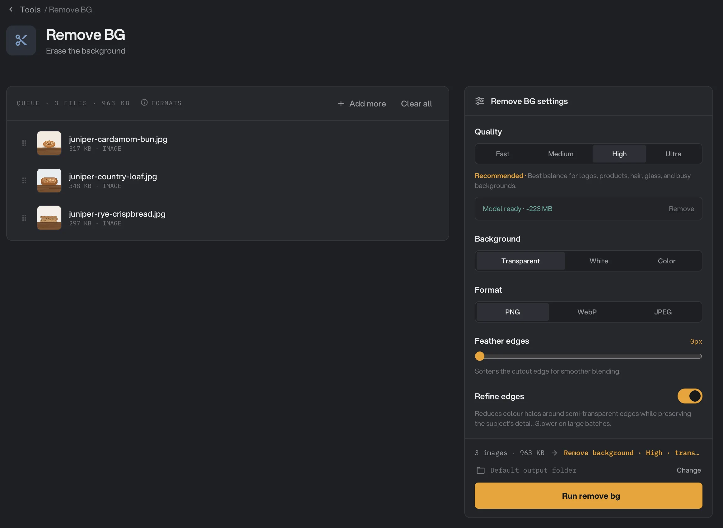Click the FORMATS label in queue header
The width and height of the screenshot is (723, 528).
pos(166,103)
